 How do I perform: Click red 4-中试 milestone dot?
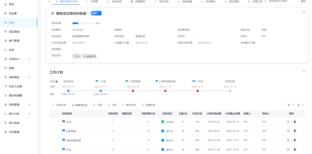pos(197,91)
